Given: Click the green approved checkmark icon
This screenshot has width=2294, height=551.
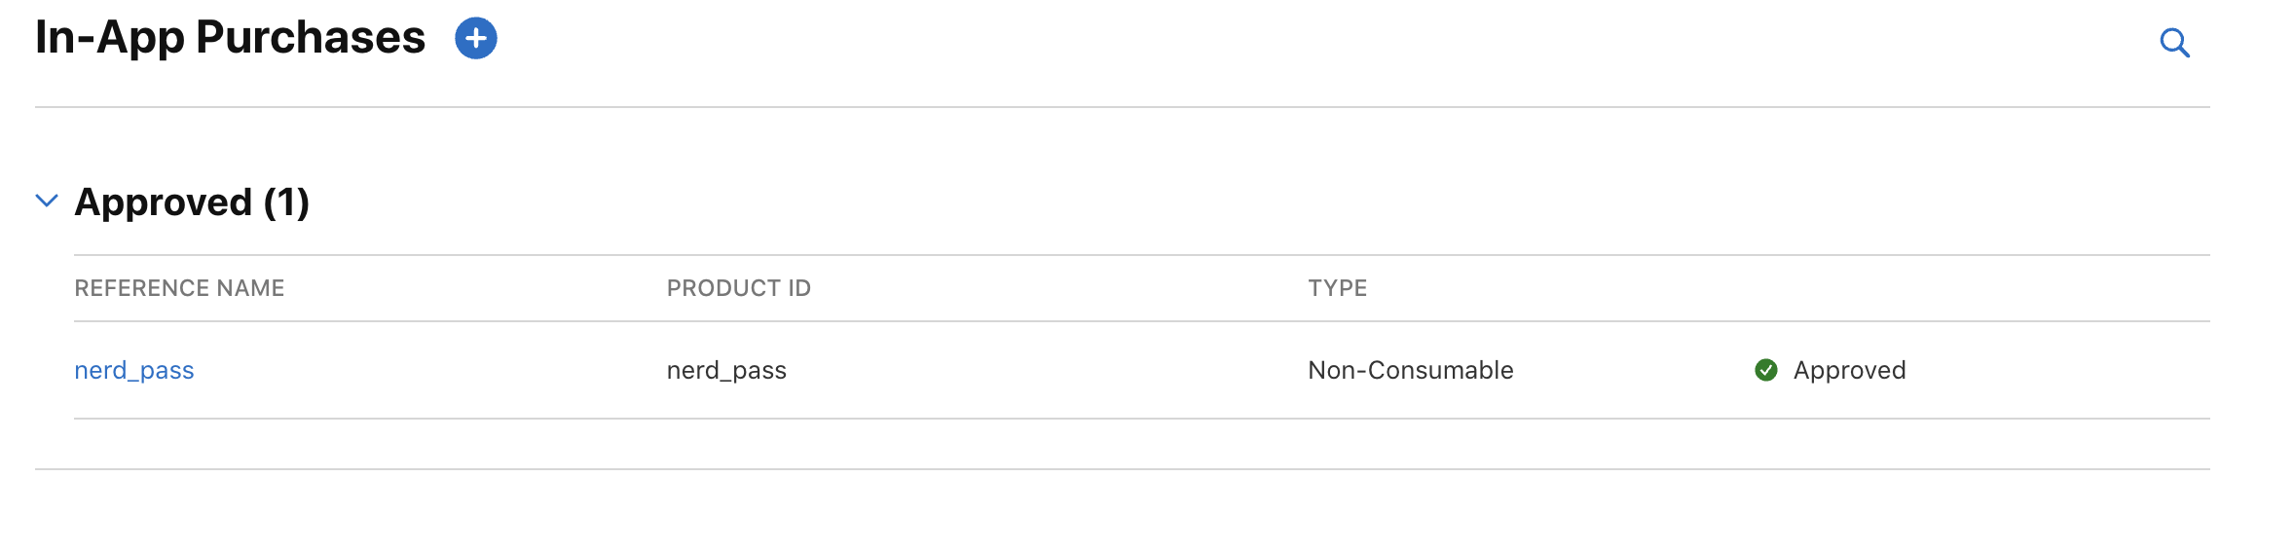Looking at the screenshot, I should [1765, 370].
